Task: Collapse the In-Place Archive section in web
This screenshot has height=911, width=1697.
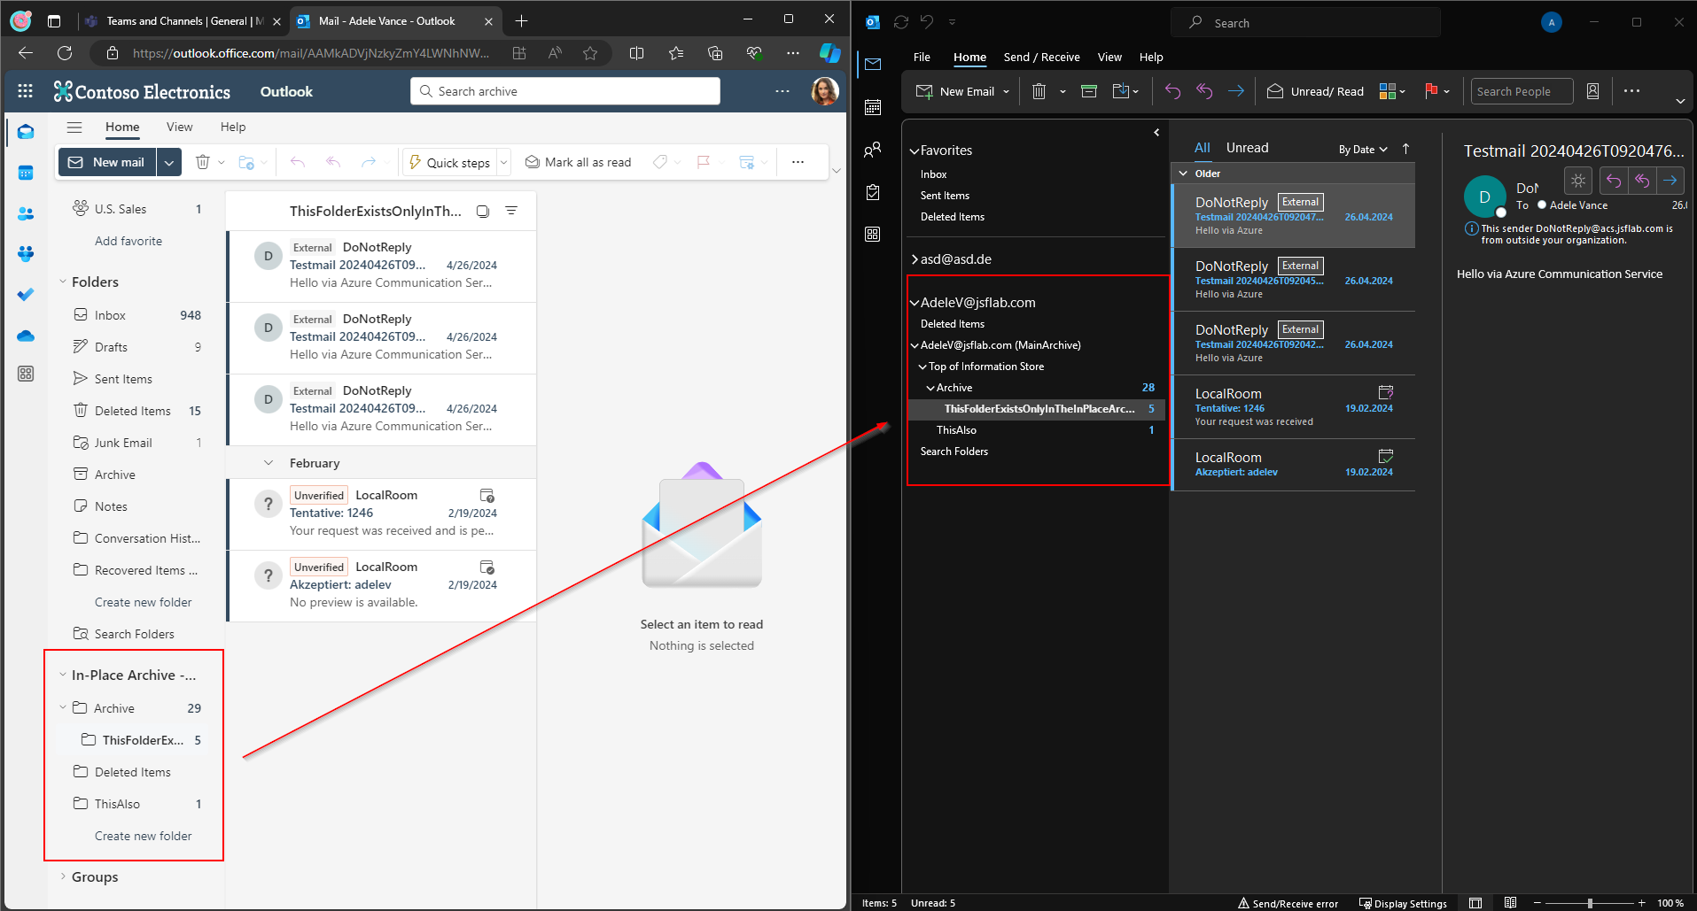Action: (63, 675)
